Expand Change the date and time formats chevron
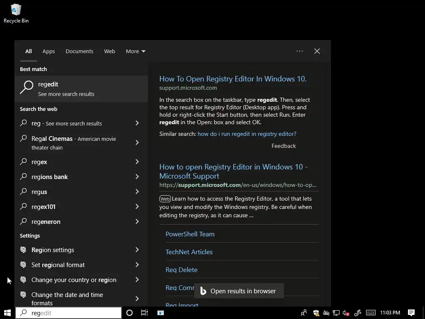Screen dimensions: 425x319 pos(137,299)
